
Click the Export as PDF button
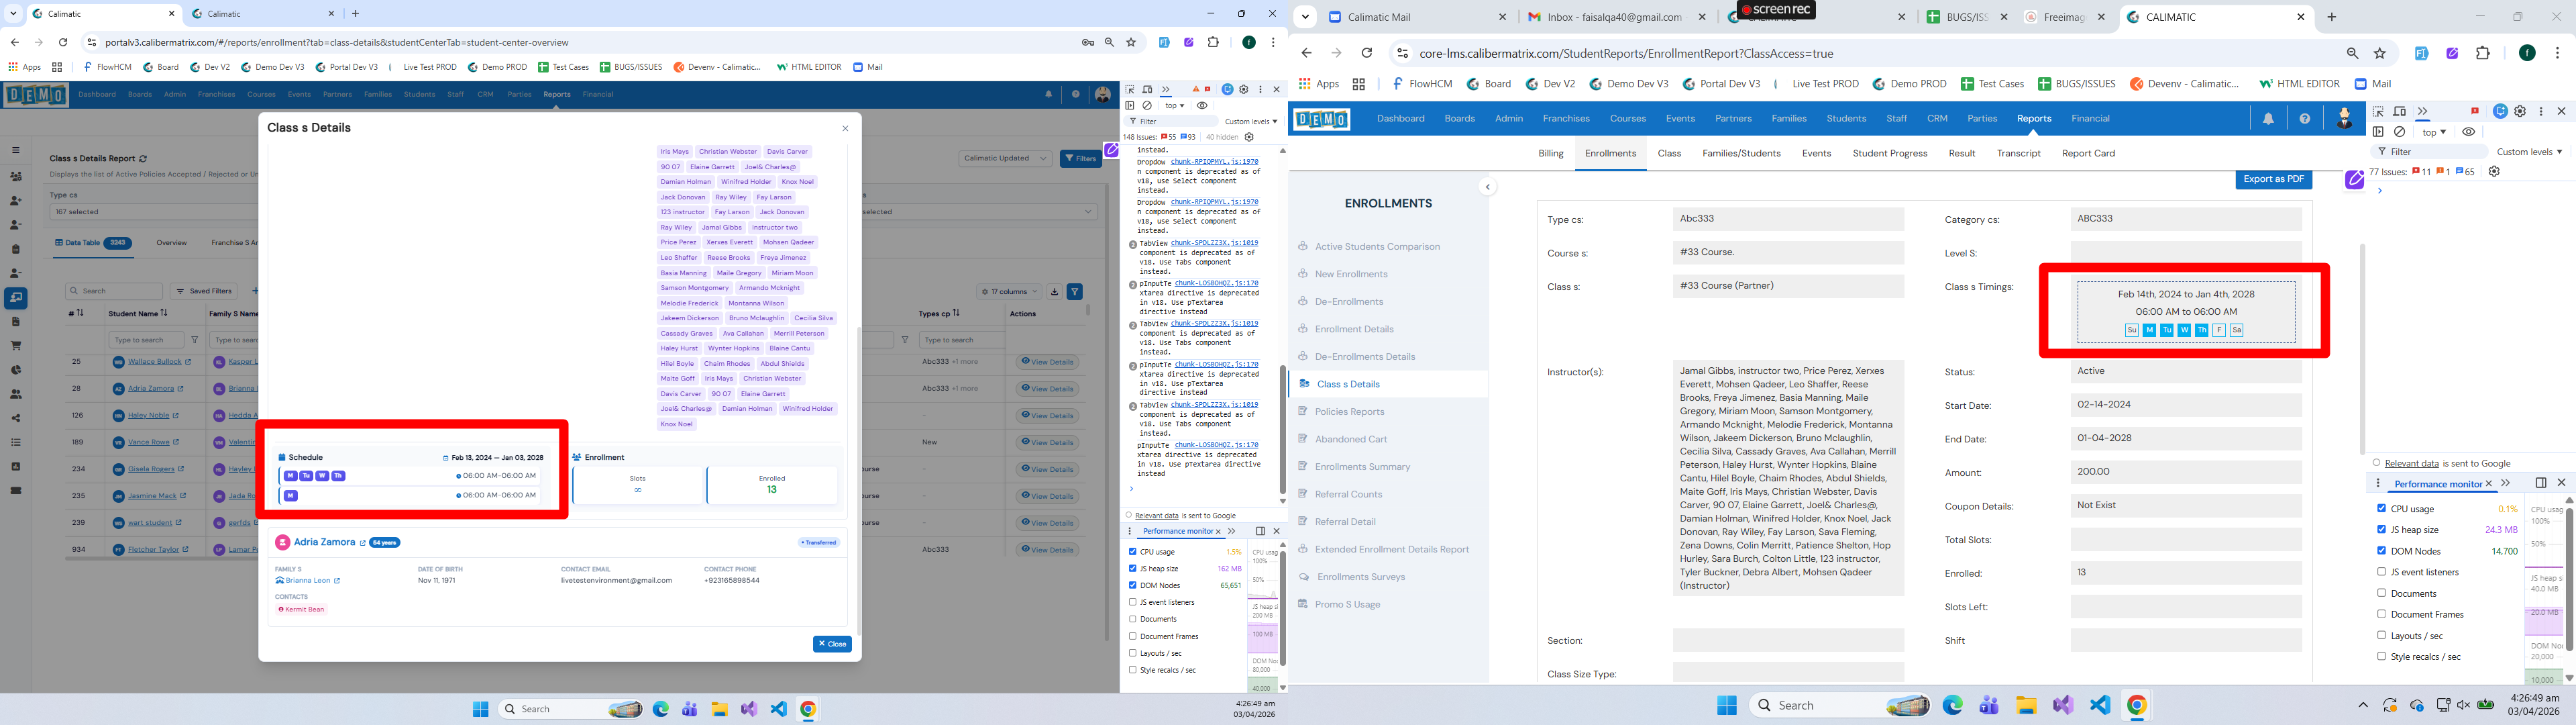pos(2273,179)
